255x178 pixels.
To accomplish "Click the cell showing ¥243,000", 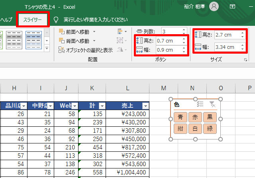I will click(x=127, y=114).
